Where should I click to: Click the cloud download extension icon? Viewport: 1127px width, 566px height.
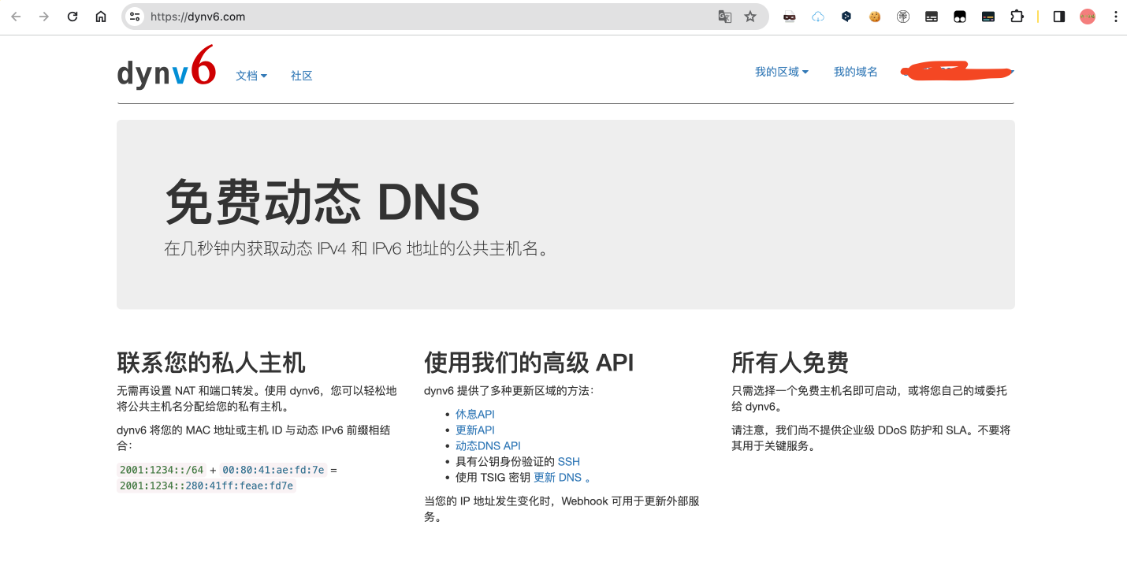(817, 16)
